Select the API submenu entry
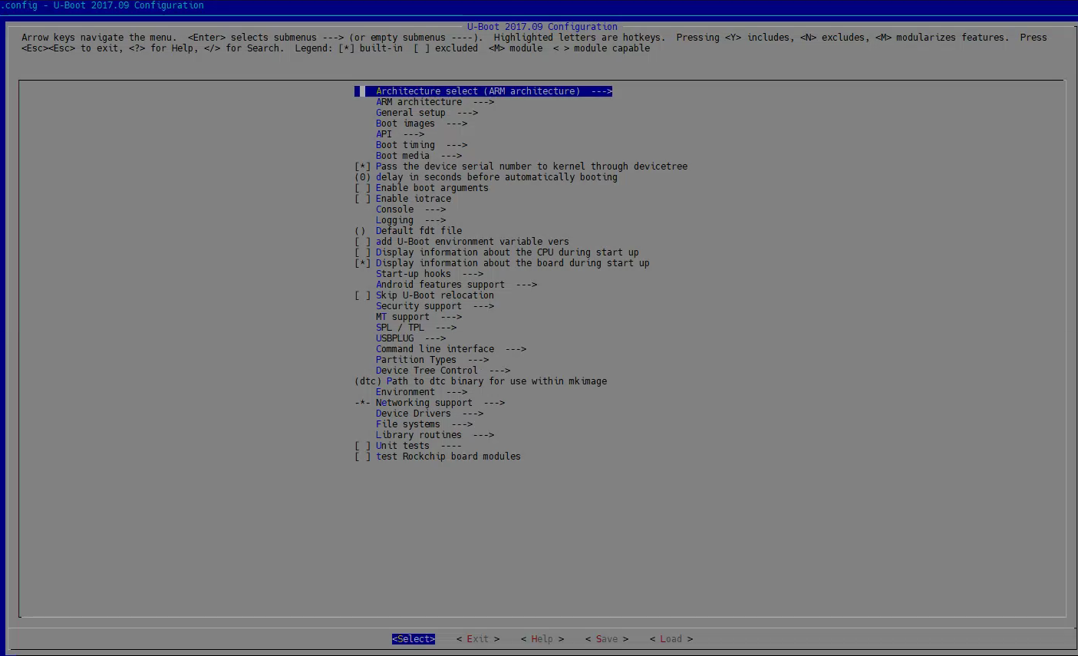 click(x=400, y=134)
